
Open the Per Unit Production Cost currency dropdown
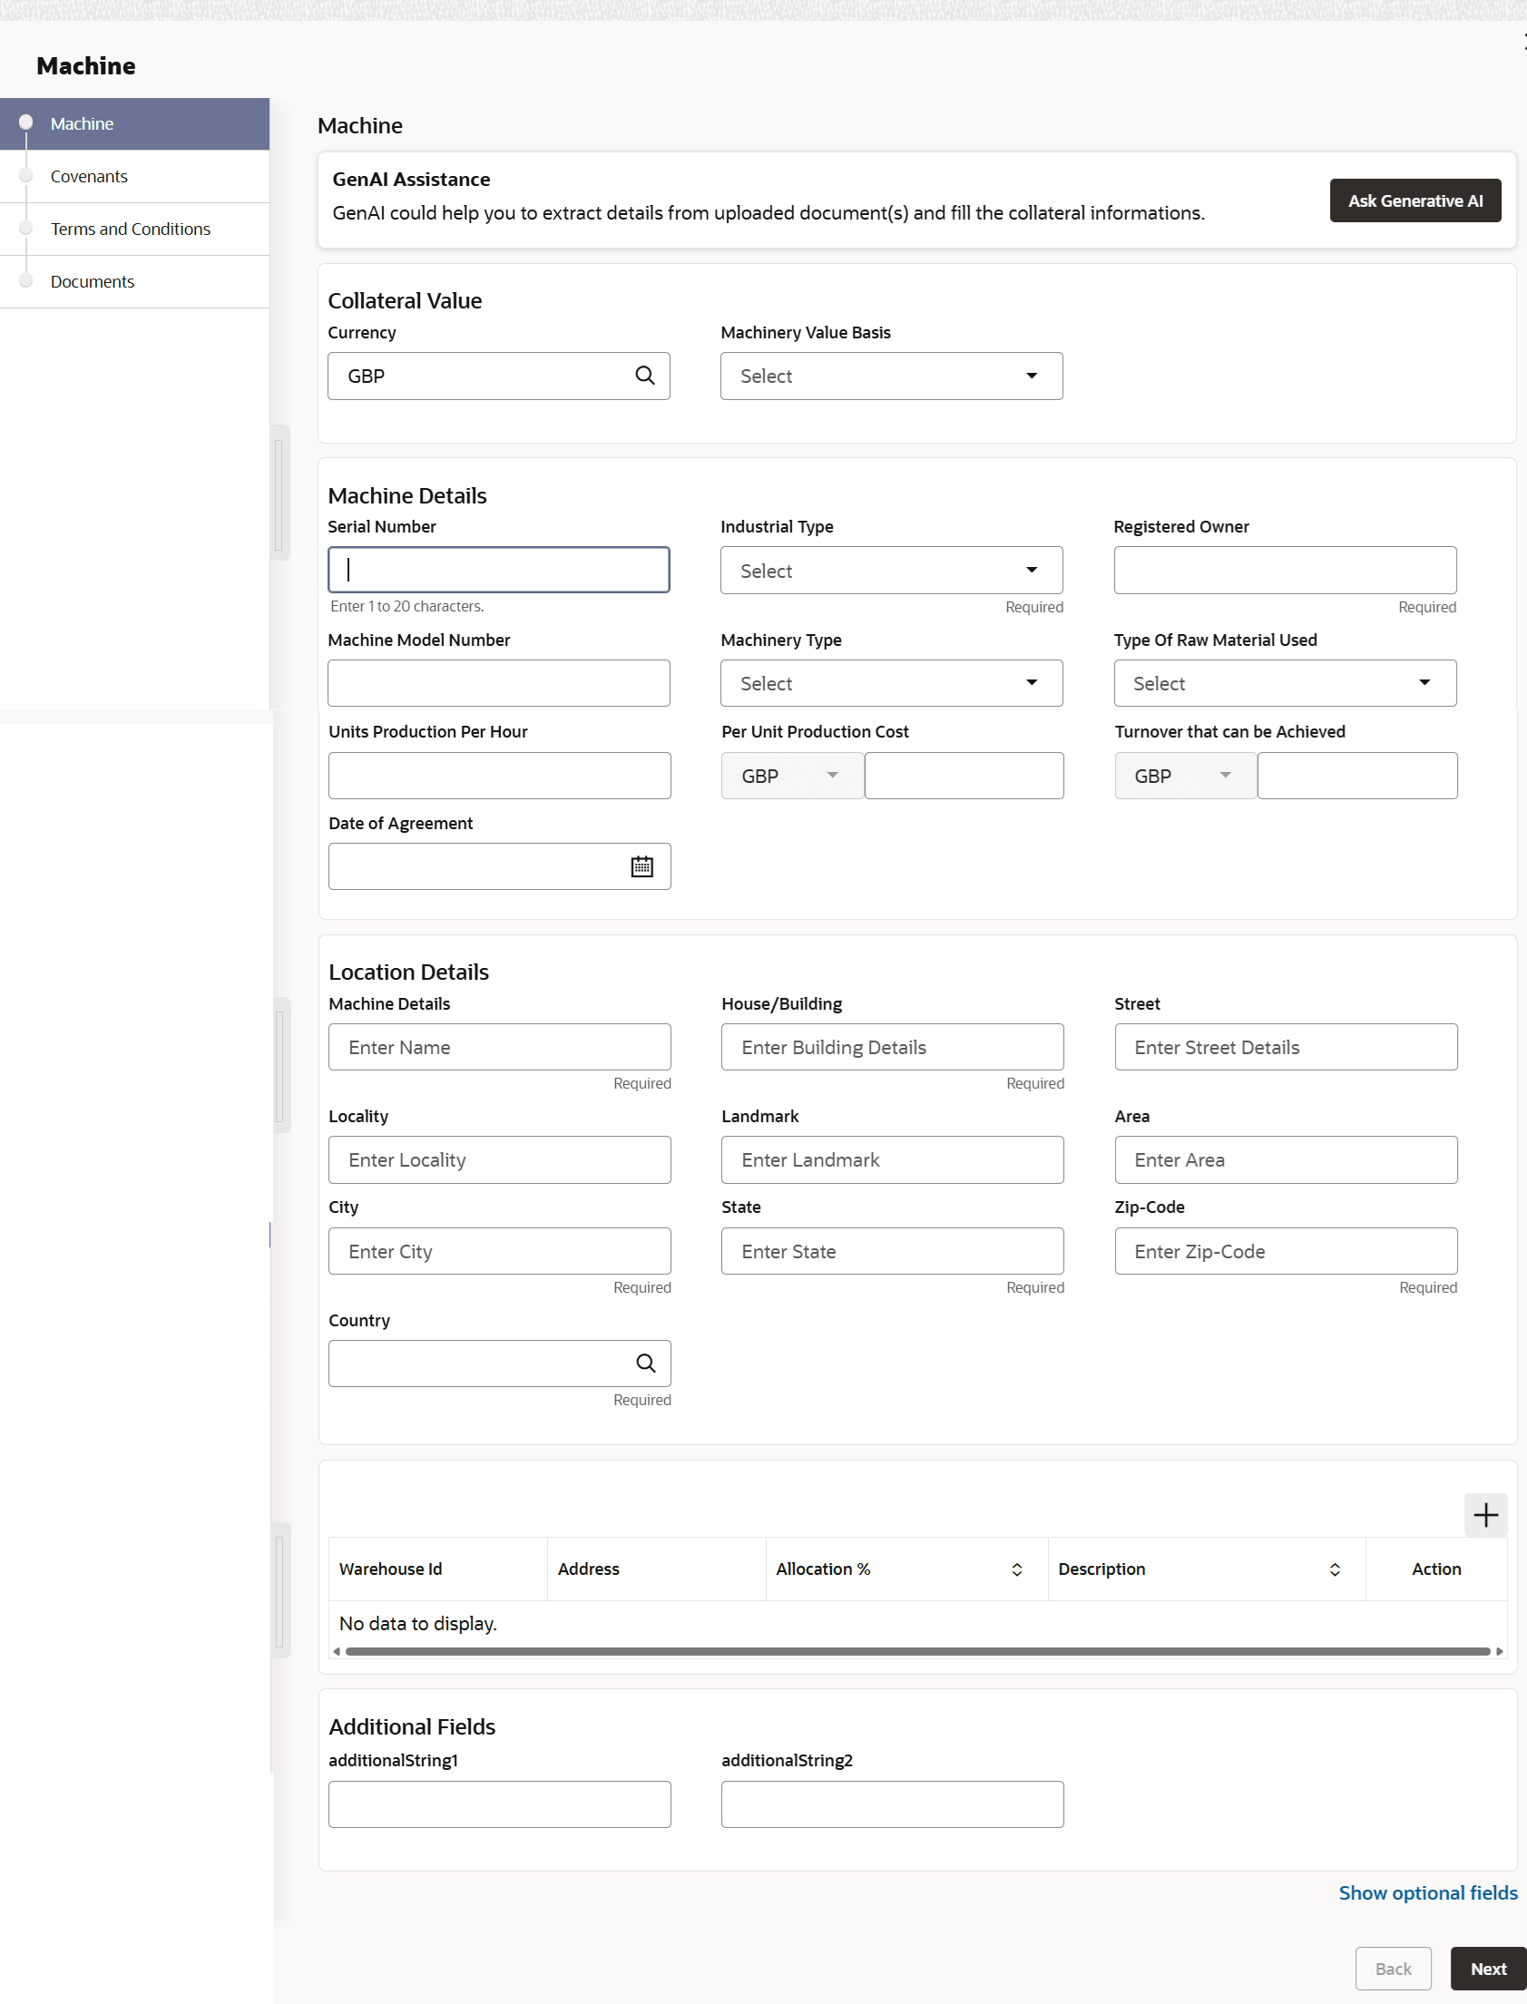pyautogui.click(x=793, y=777)
